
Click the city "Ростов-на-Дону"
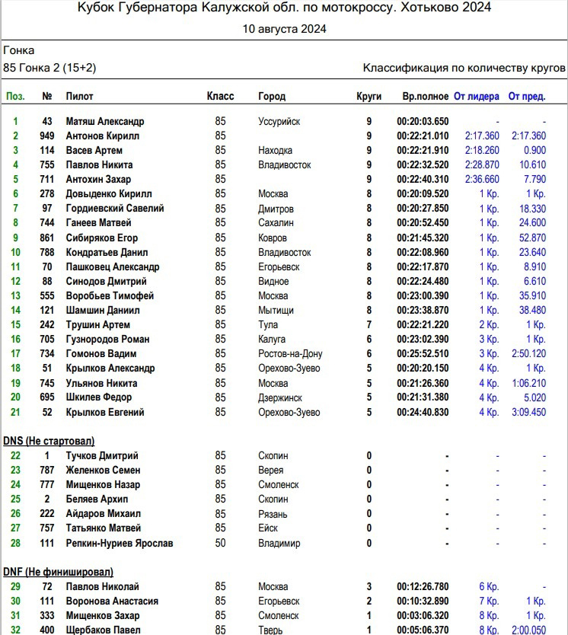click(x=289, y=353)
